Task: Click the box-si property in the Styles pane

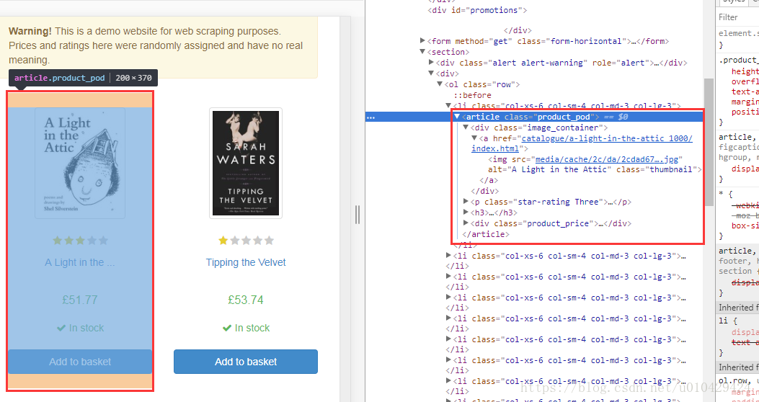Action: coord(745,225)
